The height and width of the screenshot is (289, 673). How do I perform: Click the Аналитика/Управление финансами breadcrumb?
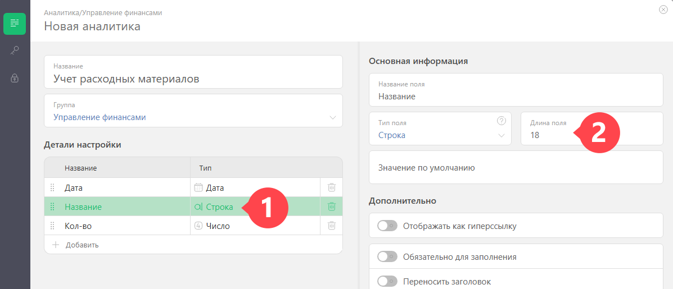tap(103, 13)
